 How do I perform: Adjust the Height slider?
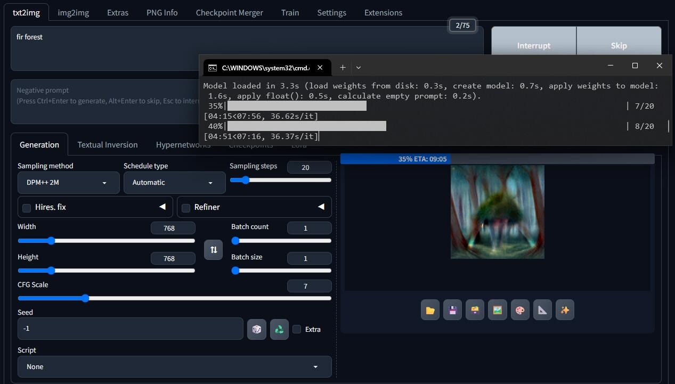point(106,271)
